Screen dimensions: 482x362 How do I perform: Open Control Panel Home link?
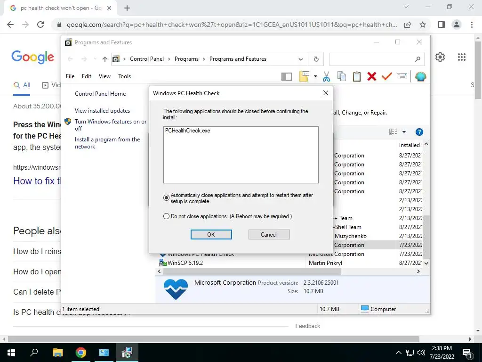tap(100, 94)
